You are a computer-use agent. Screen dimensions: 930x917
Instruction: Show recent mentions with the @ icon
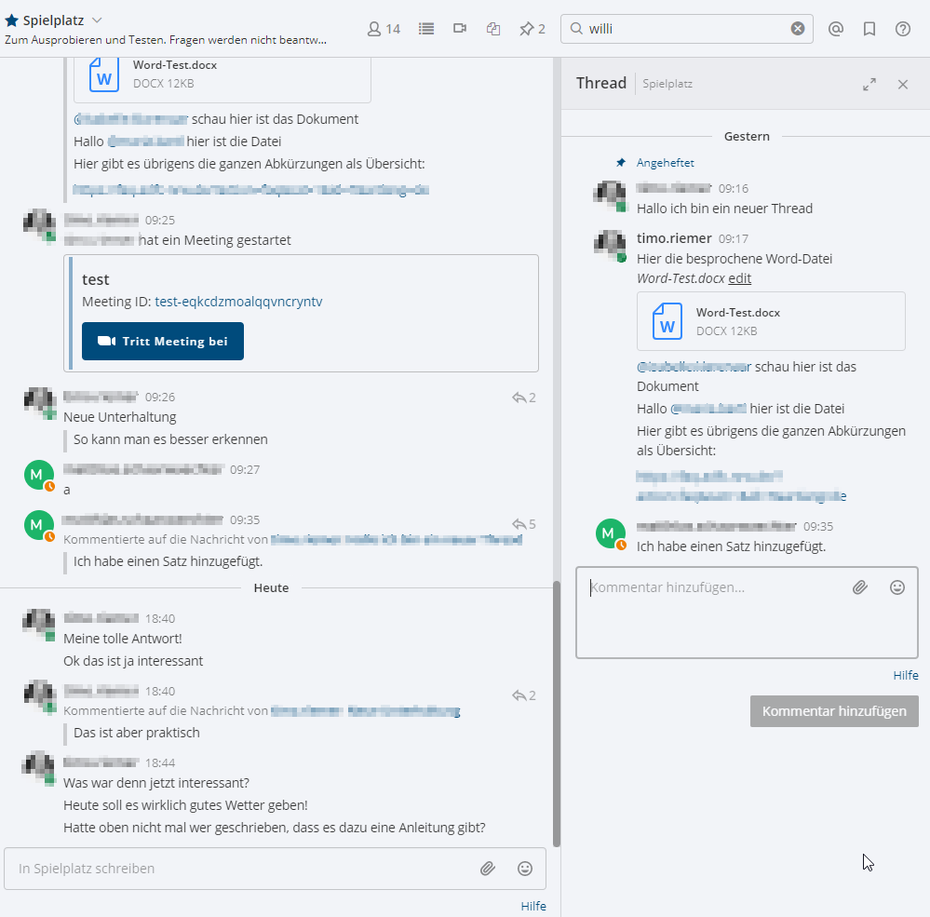coord(836,29)
